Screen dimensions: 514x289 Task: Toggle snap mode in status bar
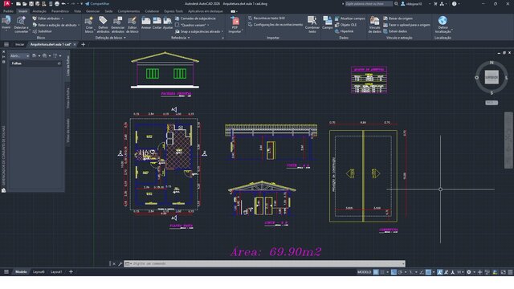pyautogui.click(x=382, y=272)
